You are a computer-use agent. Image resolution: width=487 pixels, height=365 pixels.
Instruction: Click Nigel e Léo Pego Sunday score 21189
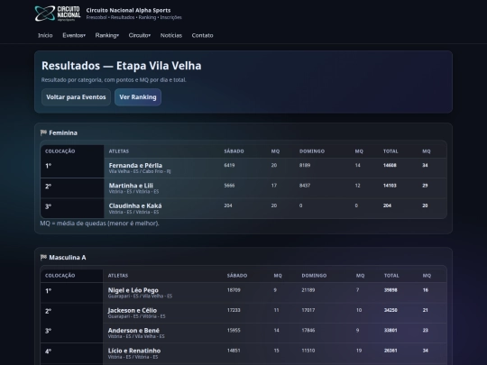[x=308, y=290]
